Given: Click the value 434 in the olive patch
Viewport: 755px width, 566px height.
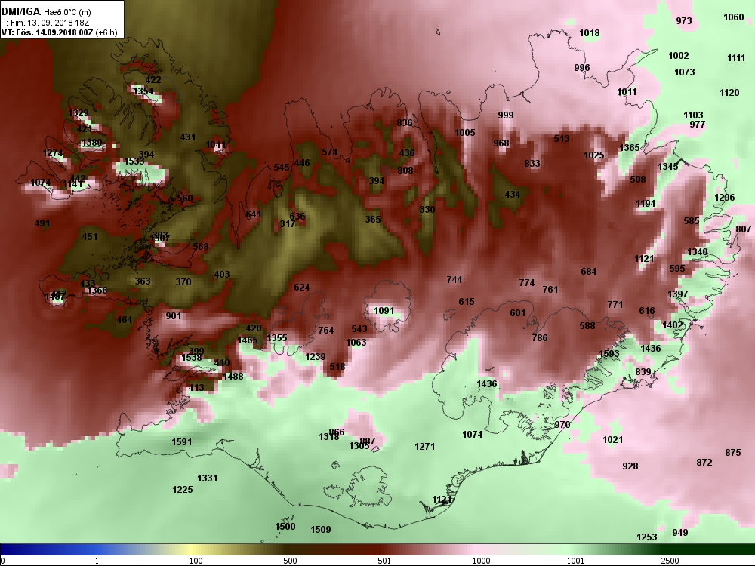Looking at the screenshot, I should (513, 195).
